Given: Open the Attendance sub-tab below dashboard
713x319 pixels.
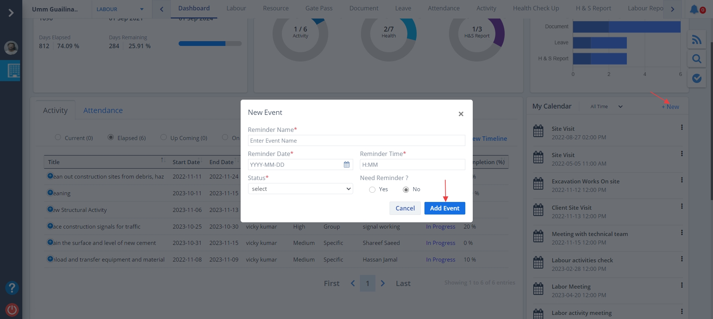Looking at the screenshot, I should coord(103,110).
